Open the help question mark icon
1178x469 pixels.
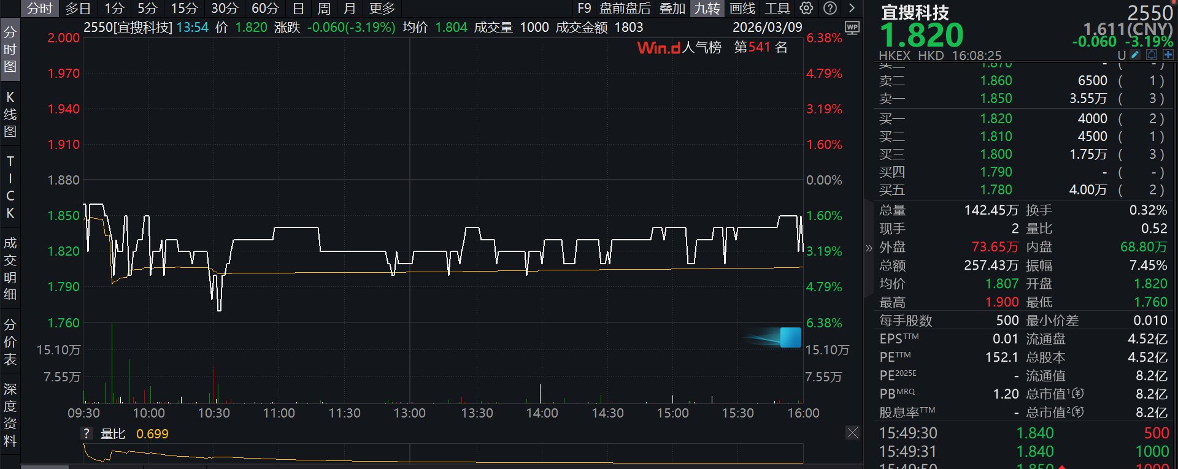[x=830, y=8]
